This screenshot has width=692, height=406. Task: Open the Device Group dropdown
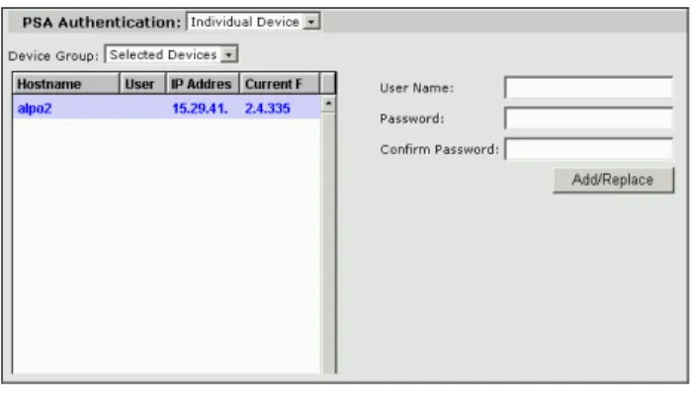point(171,54)
